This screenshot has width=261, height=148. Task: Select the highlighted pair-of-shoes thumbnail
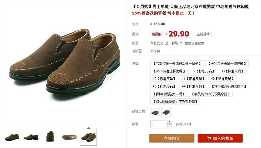(x=88, y=137)
